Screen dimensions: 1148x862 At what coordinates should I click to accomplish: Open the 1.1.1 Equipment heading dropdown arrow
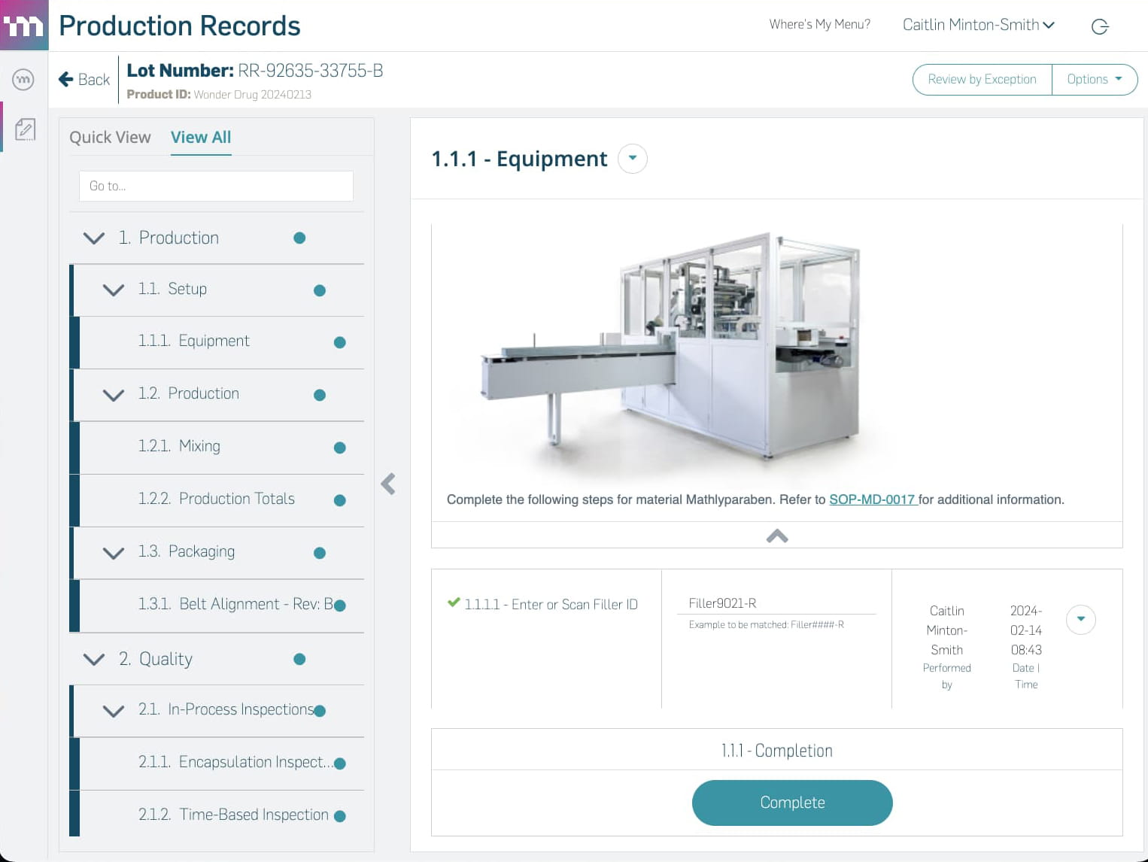coord(633,159)
